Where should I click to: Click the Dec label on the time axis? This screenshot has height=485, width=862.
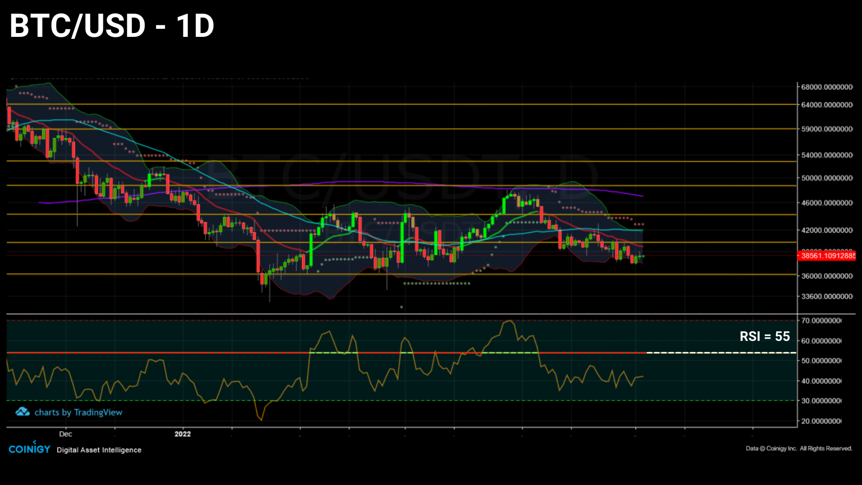tap(66, 434)
